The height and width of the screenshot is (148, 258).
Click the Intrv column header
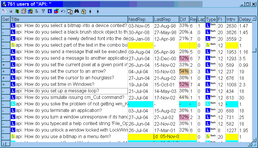[231, 19]
